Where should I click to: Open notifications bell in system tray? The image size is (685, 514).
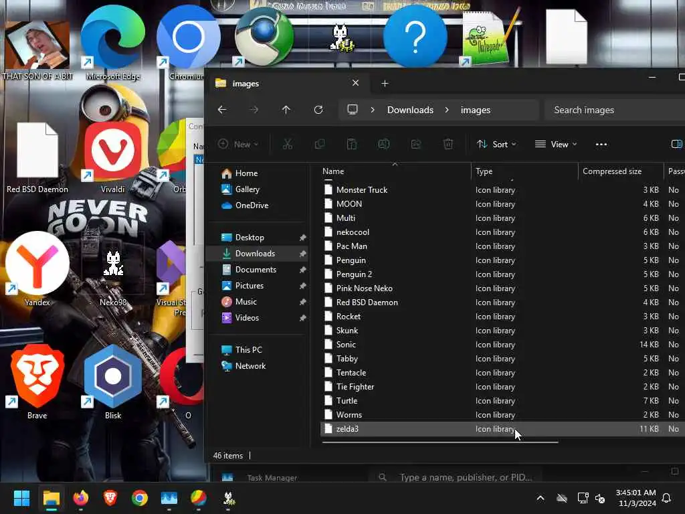coord(667,498)
